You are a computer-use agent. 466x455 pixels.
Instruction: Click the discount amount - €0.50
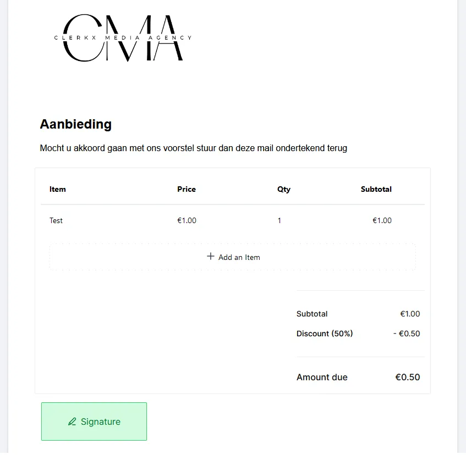[x=407, y=334]
